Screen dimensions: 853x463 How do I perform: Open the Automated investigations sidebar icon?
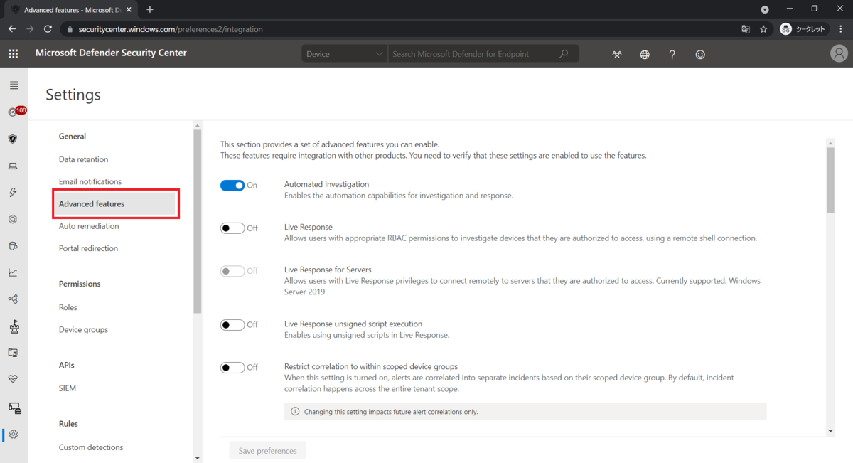click(x=13, y=220)
